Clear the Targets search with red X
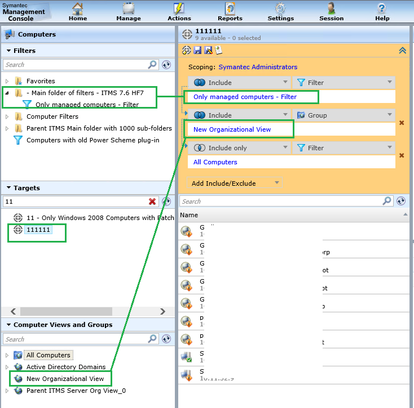The width and height of the screenshot is (414, 408). 152,201
